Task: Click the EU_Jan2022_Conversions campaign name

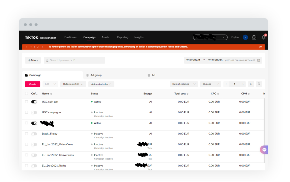Action: [58, 155]
